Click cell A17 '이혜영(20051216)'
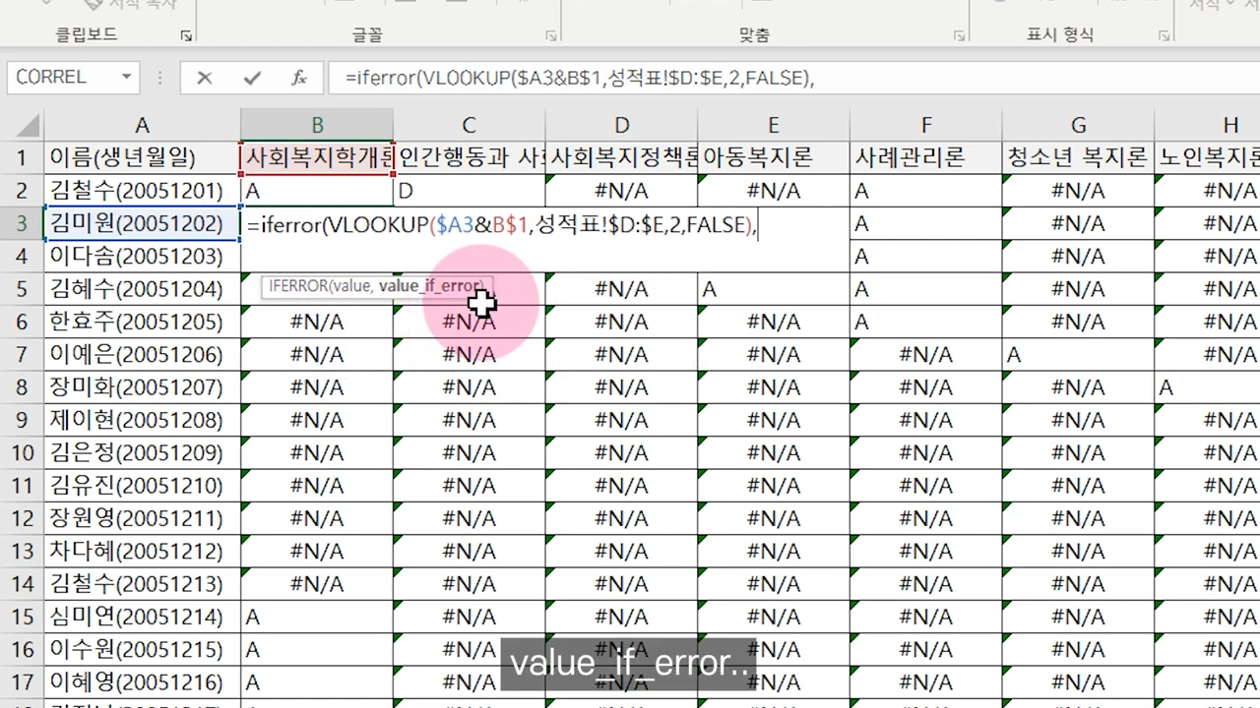This screenshot has width=1260, height=708. coord(143,682)
